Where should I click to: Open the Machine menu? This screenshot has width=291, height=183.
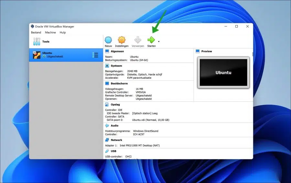click(50, 32)
